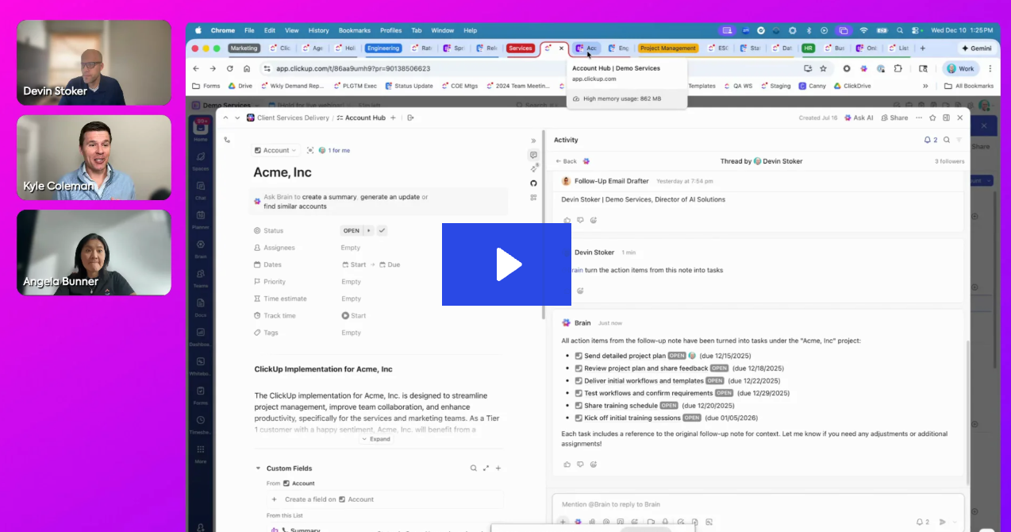Open the Kick off initial training sessions task
1011x532 pixels.
pyautogui.click(x=632, y=418)
